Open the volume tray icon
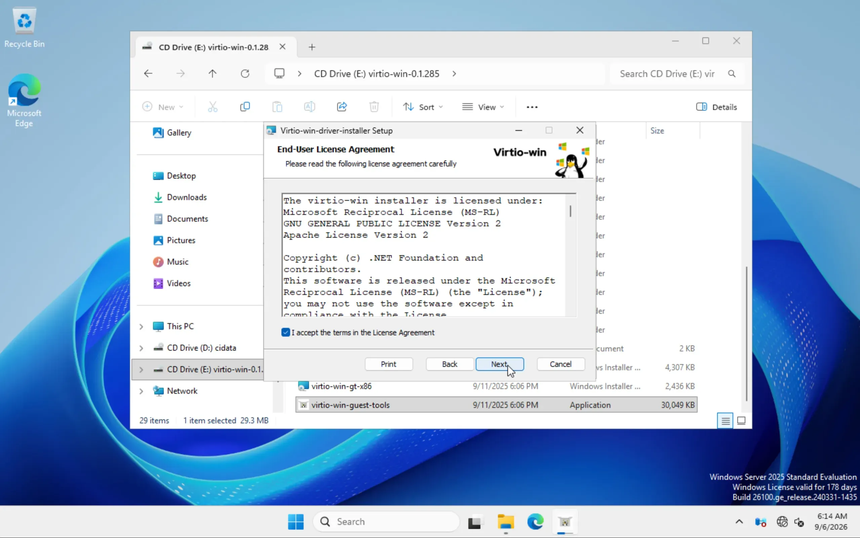The width and height of the screenshot is (860, 538). tap(799, 522)
